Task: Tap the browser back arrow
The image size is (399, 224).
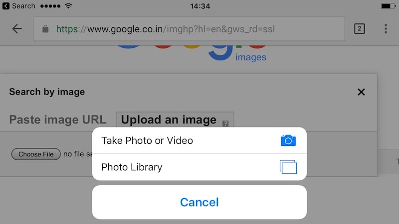Action: 17,29
